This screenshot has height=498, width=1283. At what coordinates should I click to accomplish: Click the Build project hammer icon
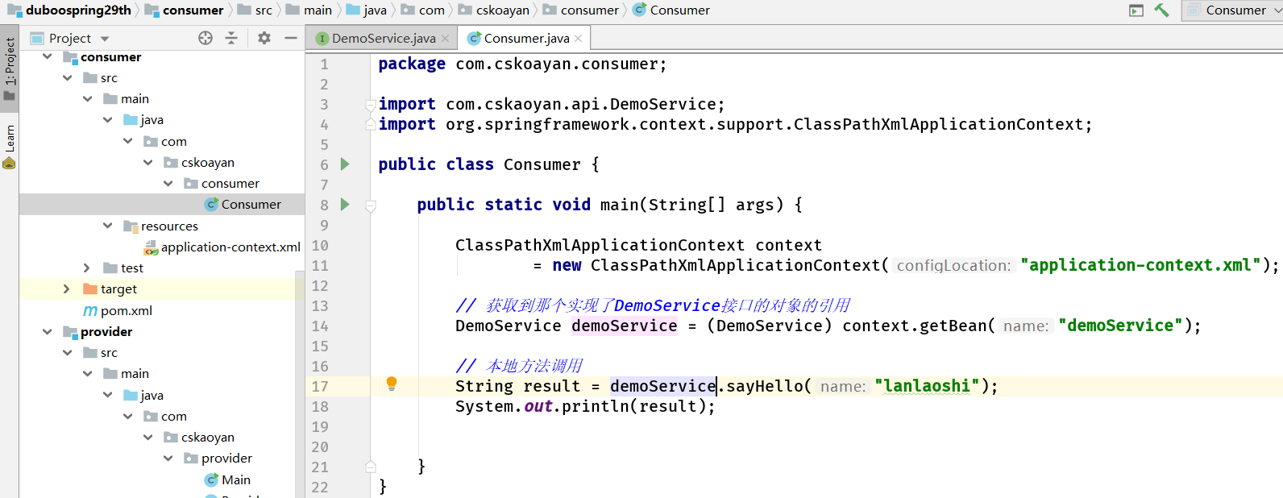[1161, 10]
